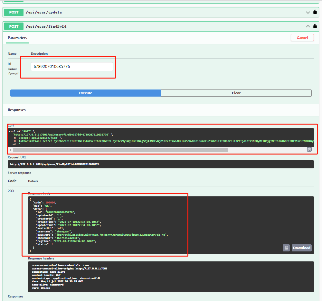Click the POST badge for /api/user/findById
Image resolution: width=322 pixels, height=301 pixels.
(x=14, y=26)
